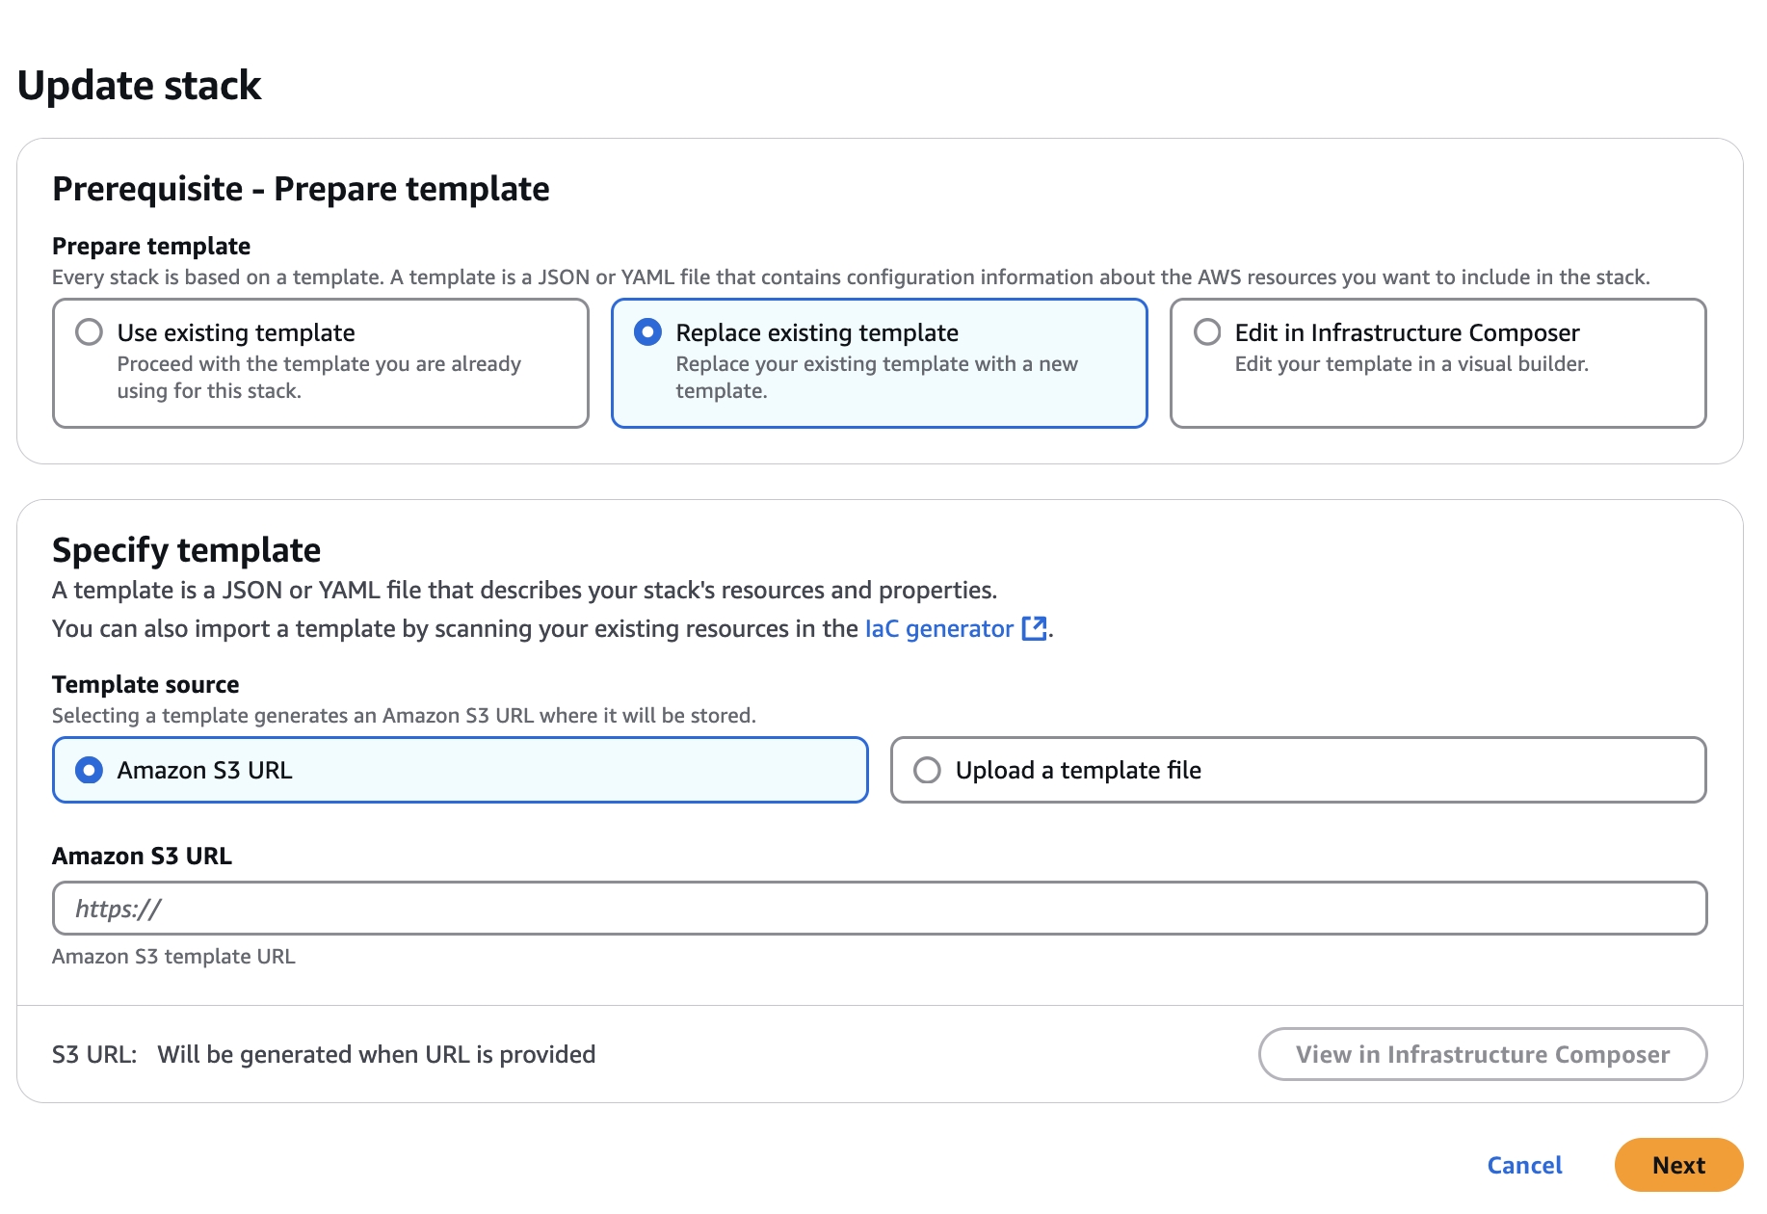Click "Will be generated when URL is provided" text

pyautogui.click(x=377, y=1054)
